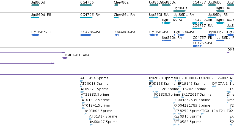Select protein CG4706-PA

tap(86, 35)
